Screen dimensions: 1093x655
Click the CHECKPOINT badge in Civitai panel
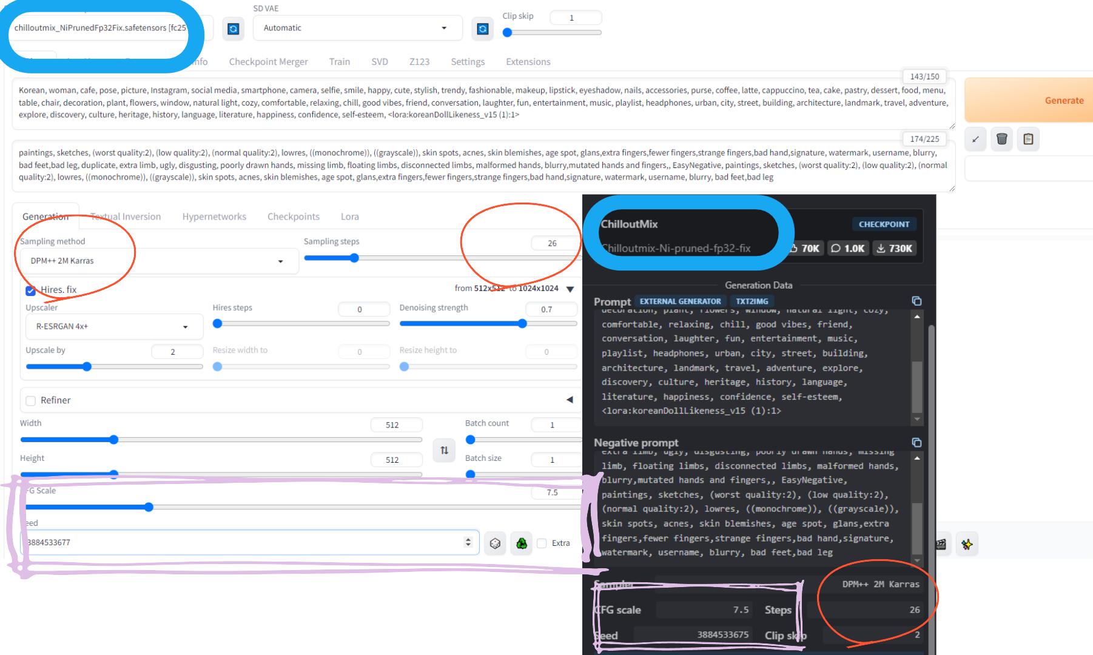coord(884,224)
